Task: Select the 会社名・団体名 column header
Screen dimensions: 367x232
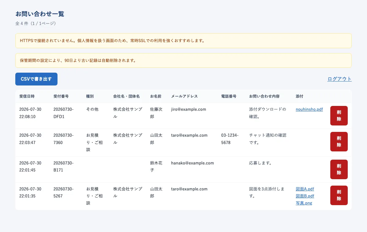Action: pos(127,96)
